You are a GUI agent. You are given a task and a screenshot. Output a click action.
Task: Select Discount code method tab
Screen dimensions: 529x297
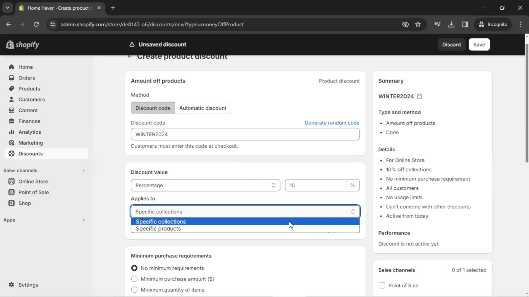(x=153, y=108)
